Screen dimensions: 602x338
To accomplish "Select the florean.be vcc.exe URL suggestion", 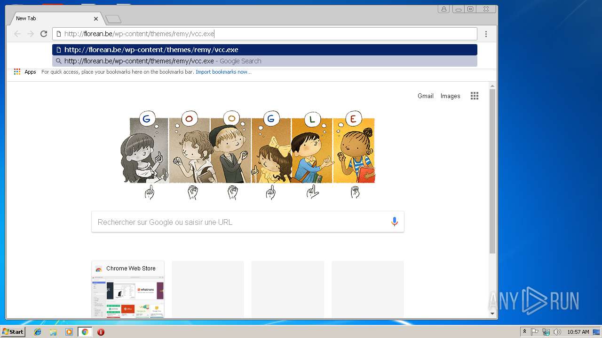I will 265,50.
